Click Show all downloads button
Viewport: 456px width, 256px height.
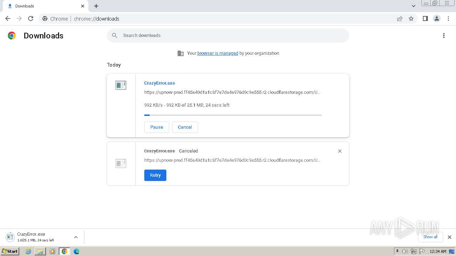click(x=430, y=237)
